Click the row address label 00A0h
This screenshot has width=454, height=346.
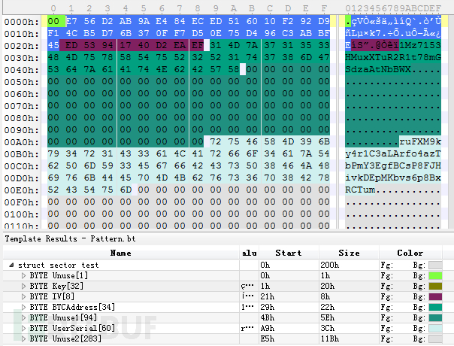pyautogui.click(x=21, y=142)
